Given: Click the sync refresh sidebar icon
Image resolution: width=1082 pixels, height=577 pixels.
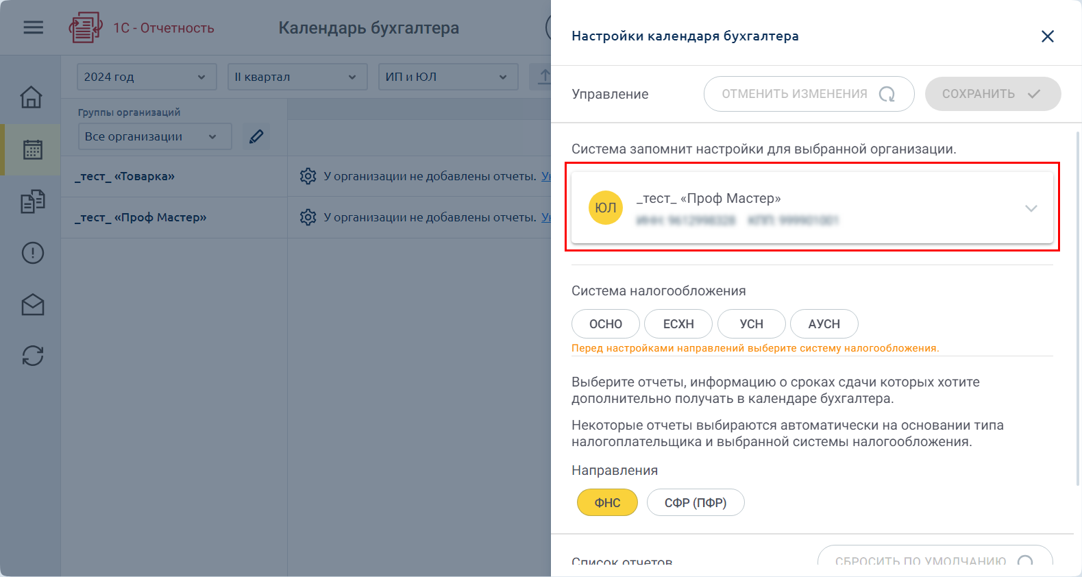Looking at the screenshot, I should [32, 356].
